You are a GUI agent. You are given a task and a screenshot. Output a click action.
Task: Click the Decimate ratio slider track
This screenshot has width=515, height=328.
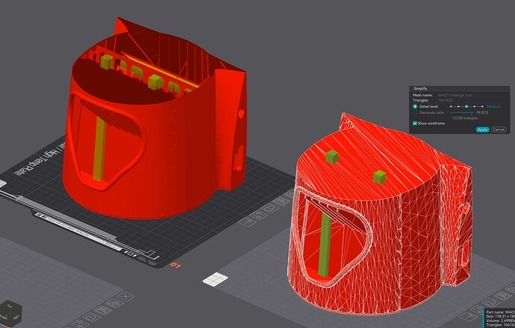[x=461, y=113]
